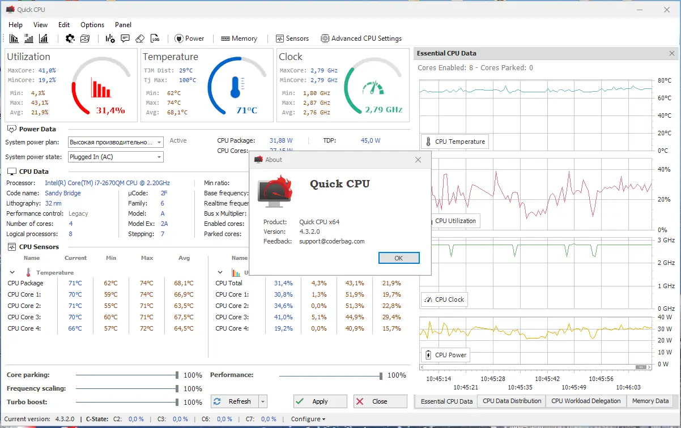Click the green clock speedometer gauge icon
The width and height of the screenshot is (681, 428).
(x=373, y=88)
